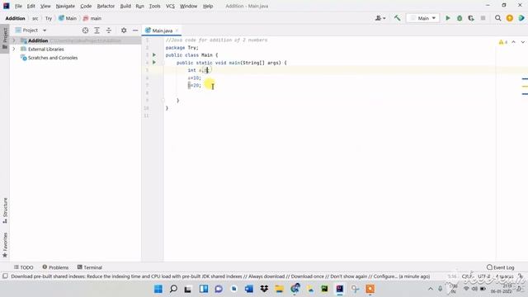This screenshot has width=528, height=297.
Task: Click the Stop button
Action: point(483,18)
